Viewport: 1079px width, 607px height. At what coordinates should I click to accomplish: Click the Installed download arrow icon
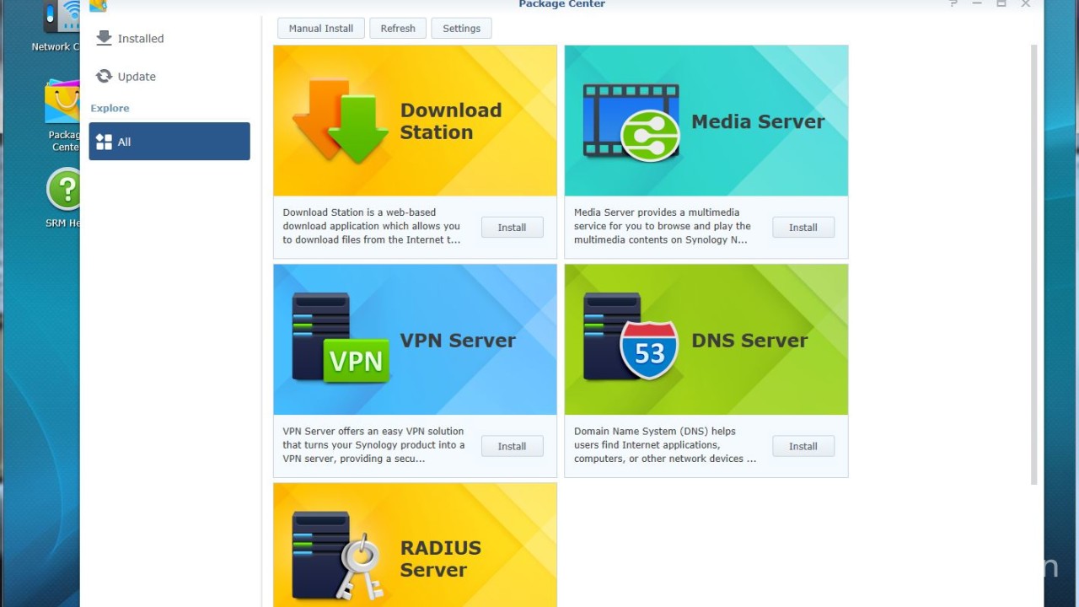click(104, 38)
